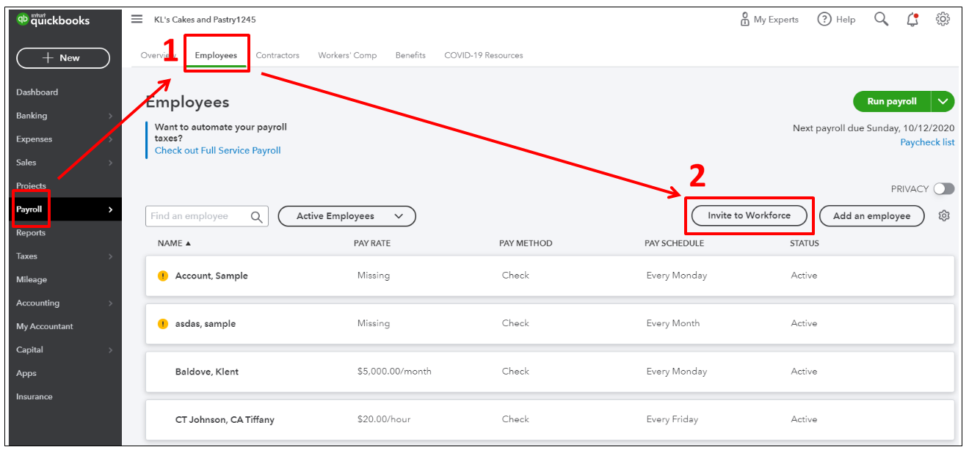Open Insurance in the sidebar

coord(35,397)
